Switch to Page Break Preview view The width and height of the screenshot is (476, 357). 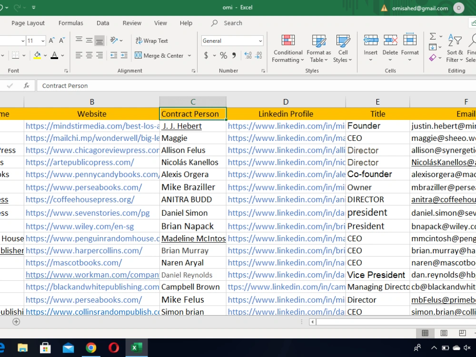click(x=462, y=333)
